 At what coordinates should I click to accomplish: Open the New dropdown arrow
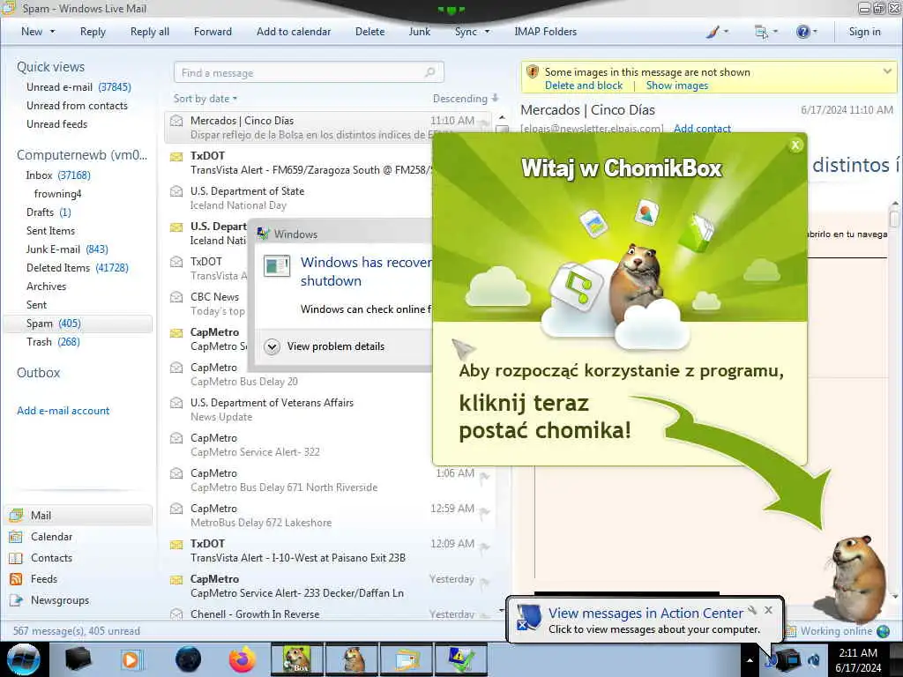click(x=52, y=32)
